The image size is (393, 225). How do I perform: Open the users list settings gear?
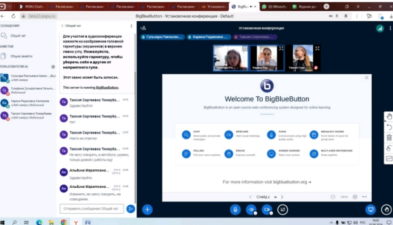coord(53,67)
